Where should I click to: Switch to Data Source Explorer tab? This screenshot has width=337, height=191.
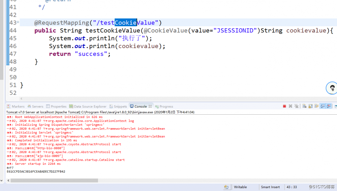[88, 106]
